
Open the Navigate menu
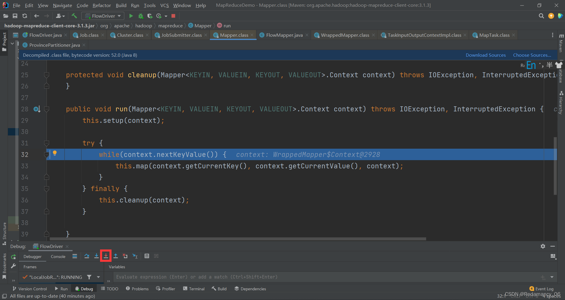coord(62,5)
